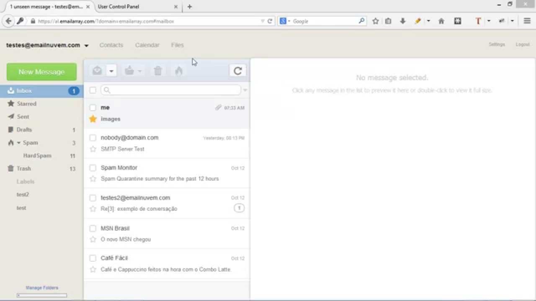536x301 pixels.
Task: Click the key icon beside back button
Action: (x=20, y=21)
